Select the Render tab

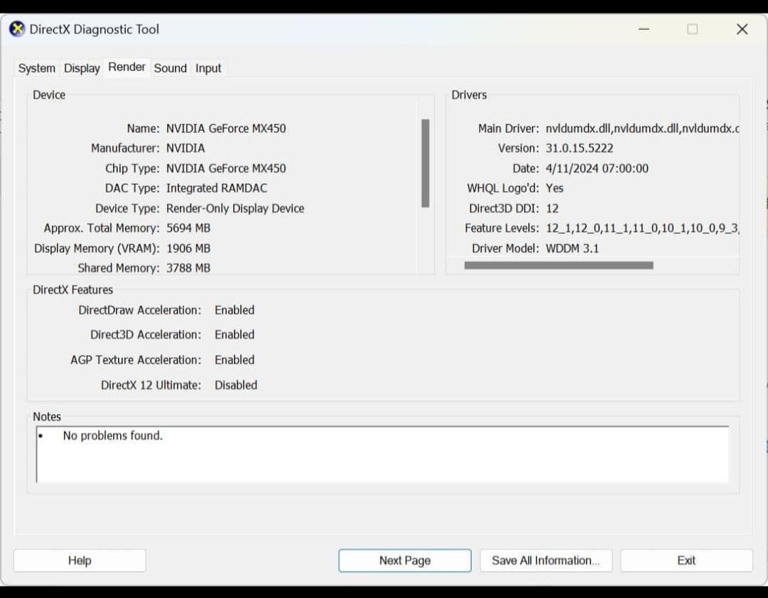(x=127, y=67)
